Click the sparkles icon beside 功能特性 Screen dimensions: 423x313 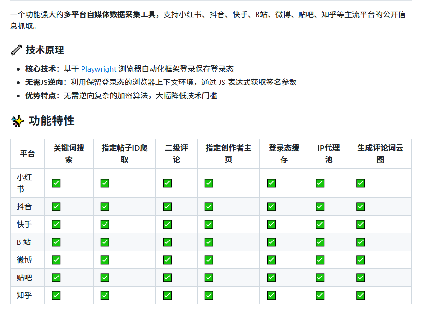pos(18,121)
